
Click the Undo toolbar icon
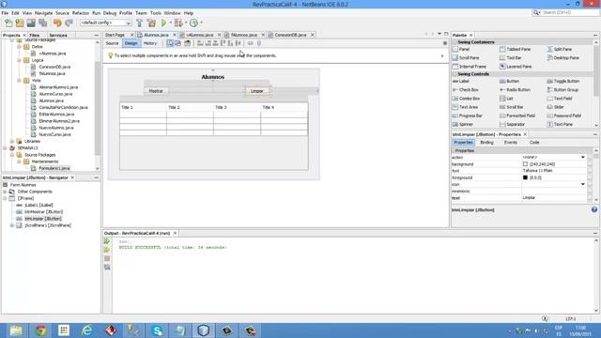pyautogui.click(x=57, y=23)
